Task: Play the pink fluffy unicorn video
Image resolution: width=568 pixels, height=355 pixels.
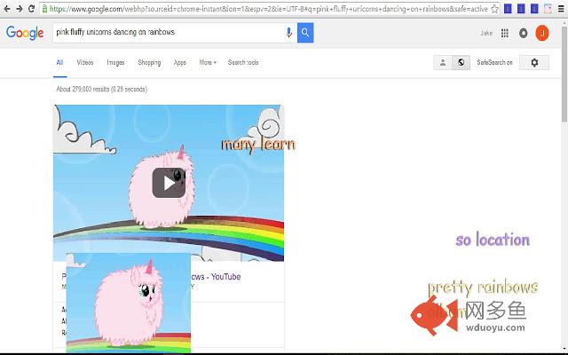Action: pyautogui.click(x=169, y=183)
